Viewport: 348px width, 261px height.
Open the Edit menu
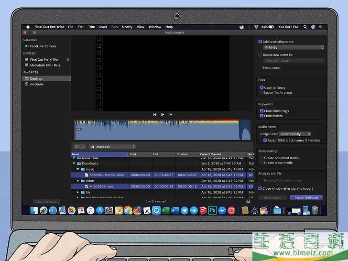[81, 27]
